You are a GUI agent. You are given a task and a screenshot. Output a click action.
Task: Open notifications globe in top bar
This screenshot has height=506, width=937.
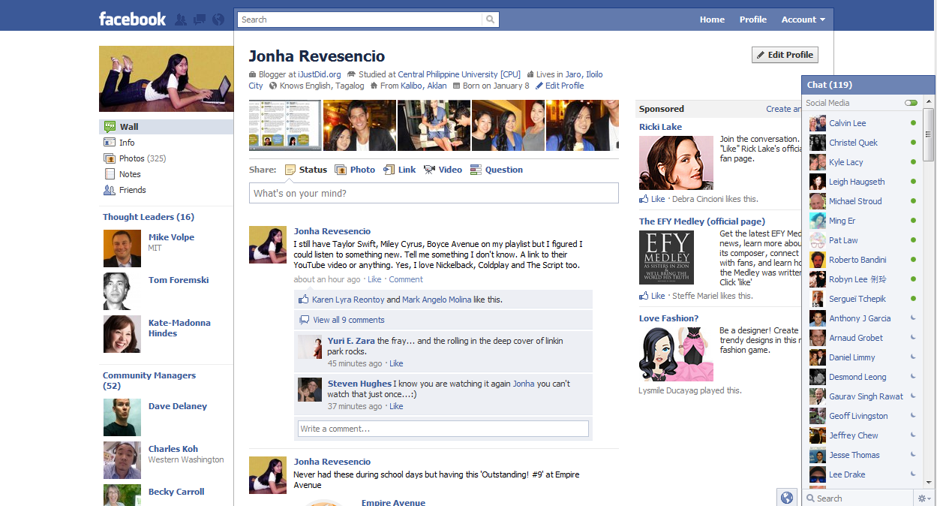point(218,20)
